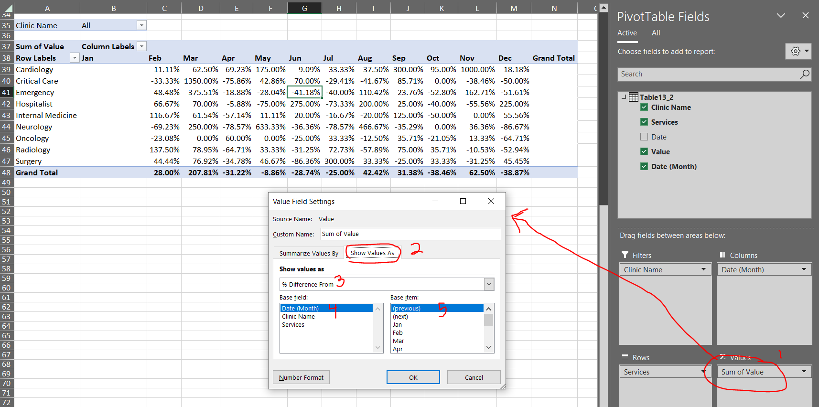Select the Critical Care Mar cell 1350.00%
The image size is (819, 407).
click(201, 81)
